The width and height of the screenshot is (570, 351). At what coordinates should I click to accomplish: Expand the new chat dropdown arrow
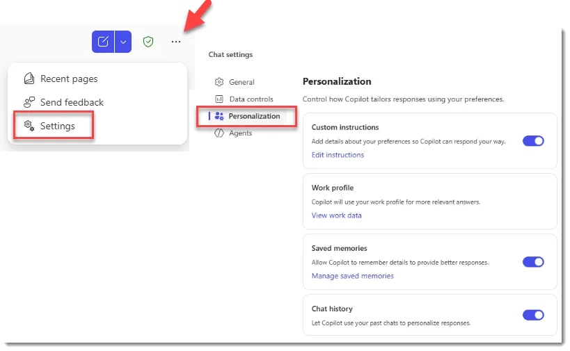[x=122, y=42]
